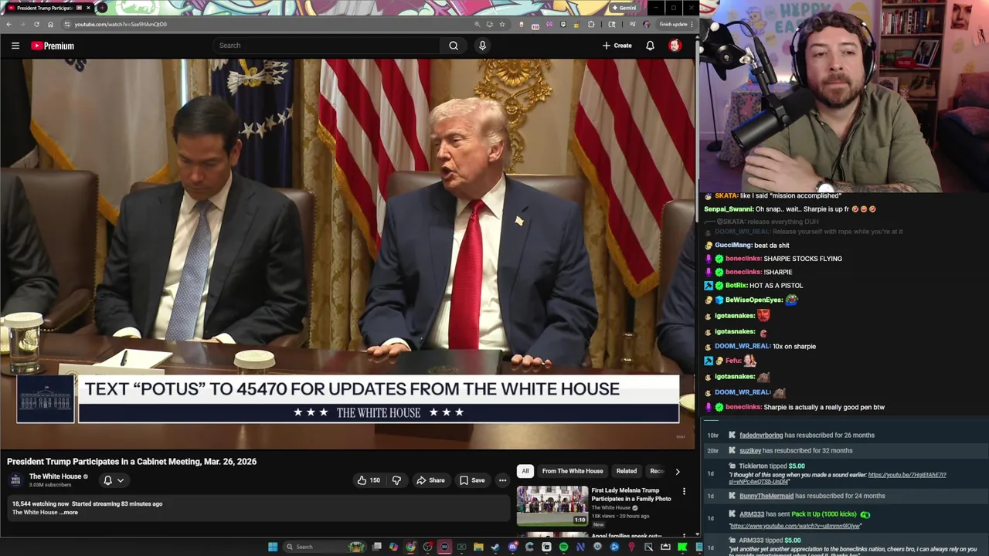Dislike the video with thumbs-down icon
This screenshot has height=556, width=989.
[x=396, y=480]
